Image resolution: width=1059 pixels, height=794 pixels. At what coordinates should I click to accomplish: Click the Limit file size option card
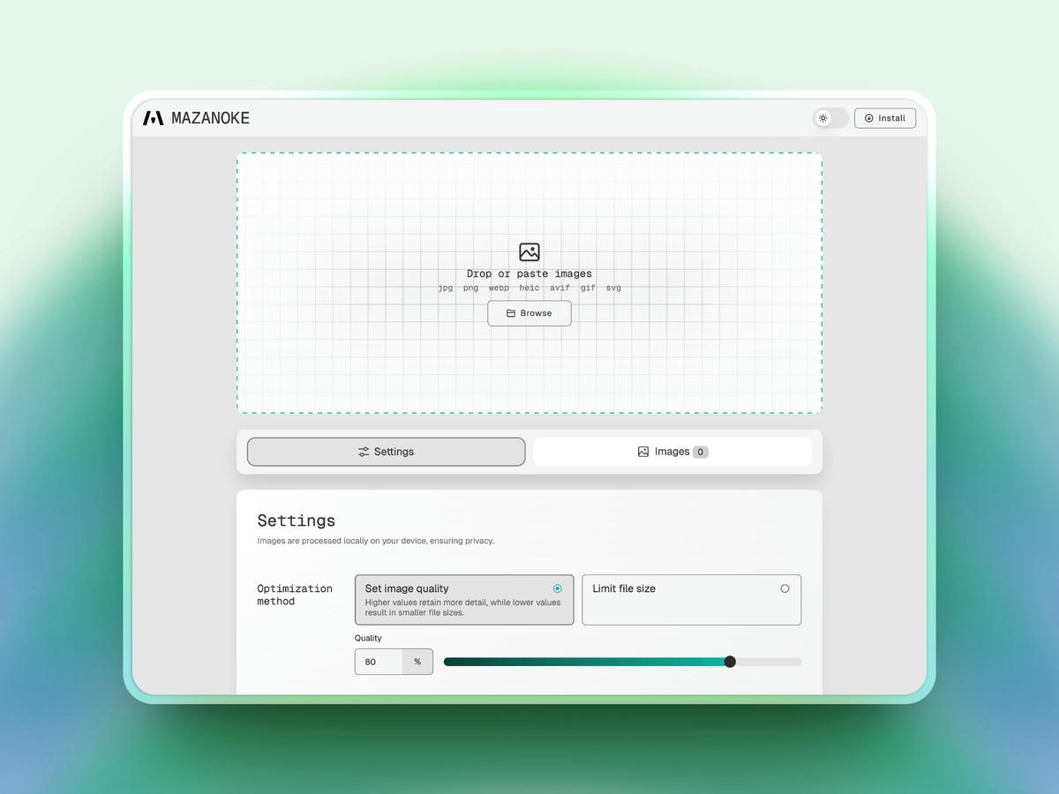tap(692, 600)
